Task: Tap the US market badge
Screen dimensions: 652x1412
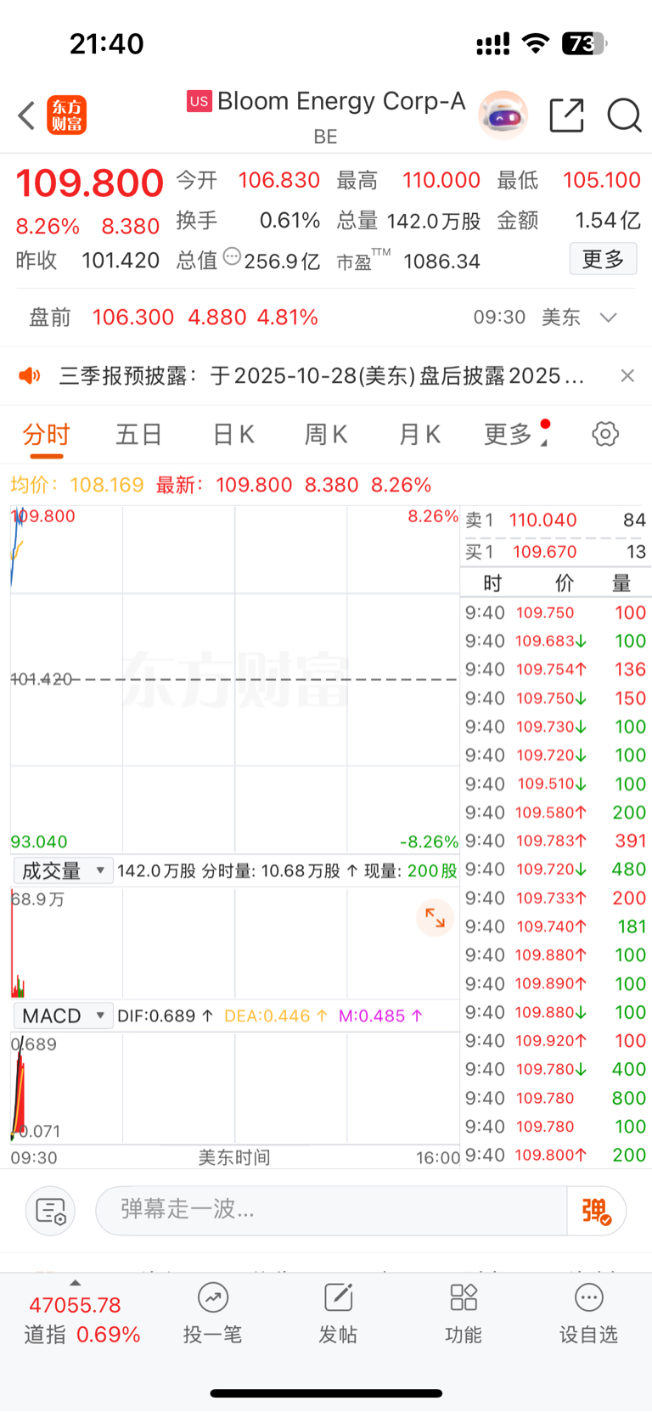Action: [200, 101]
